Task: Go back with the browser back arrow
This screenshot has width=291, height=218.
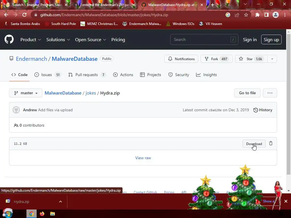Action: (x=6, y=15)
